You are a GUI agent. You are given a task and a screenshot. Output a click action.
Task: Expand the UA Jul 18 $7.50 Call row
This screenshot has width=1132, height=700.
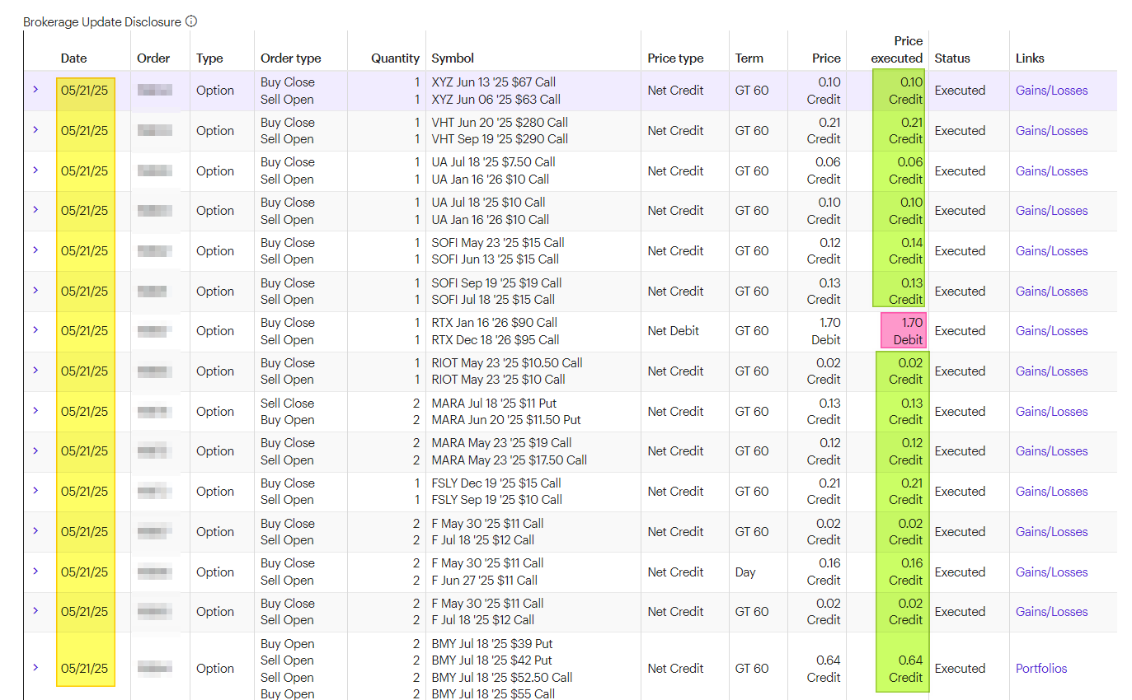[x=35, y=170]
